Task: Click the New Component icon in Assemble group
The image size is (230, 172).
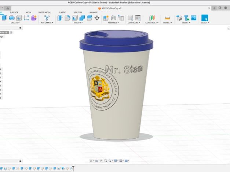Action: [106, 18]
